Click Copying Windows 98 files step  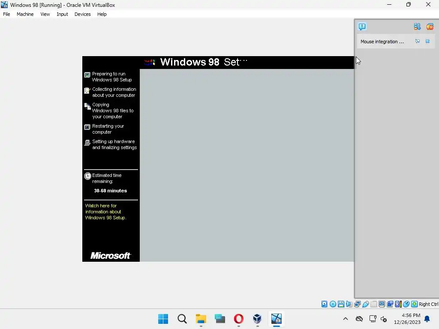[113, 111]
